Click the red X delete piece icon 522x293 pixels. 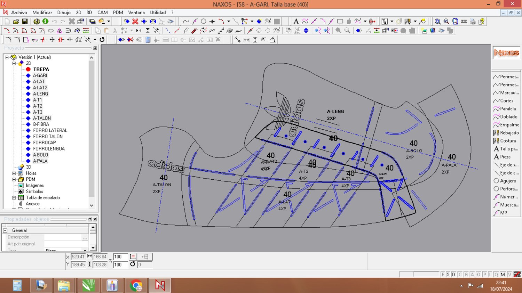[x=135, y=22]
